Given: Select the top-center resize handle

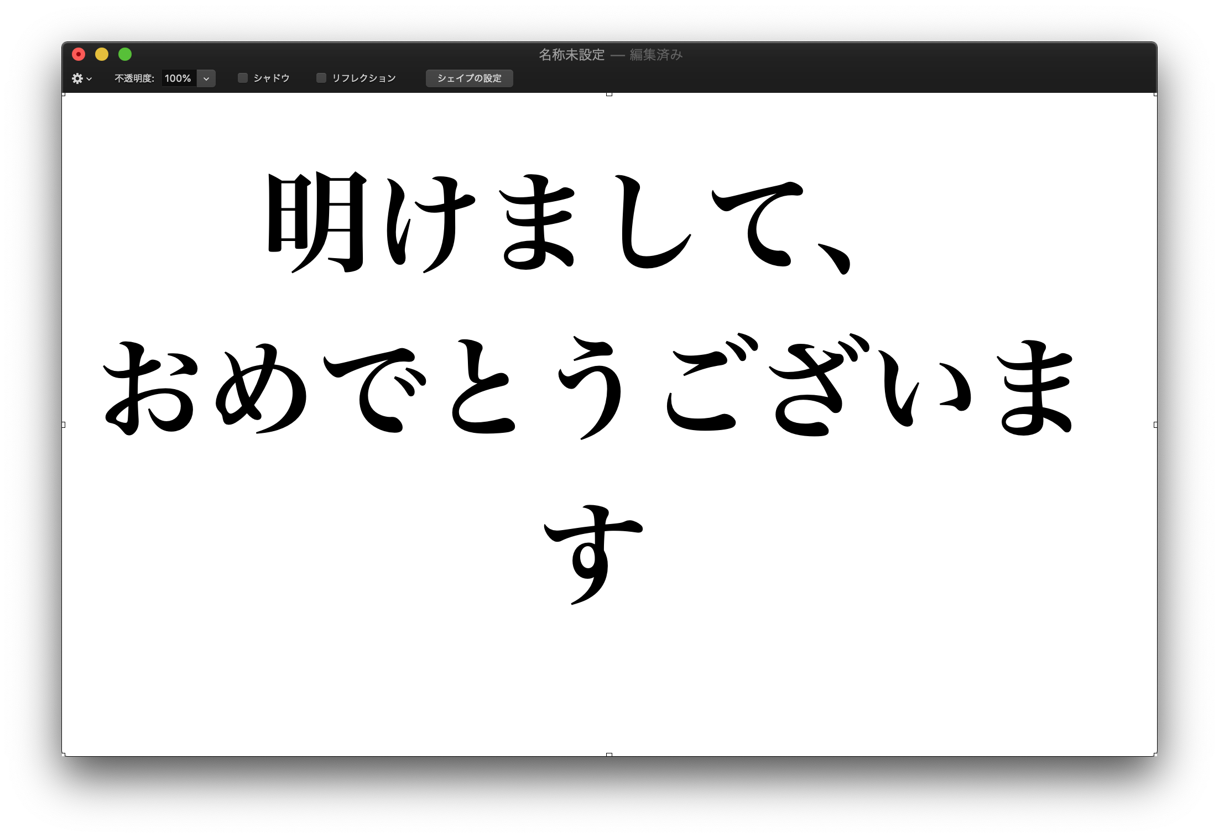Looking at the screenshot, I should (609, 95).
